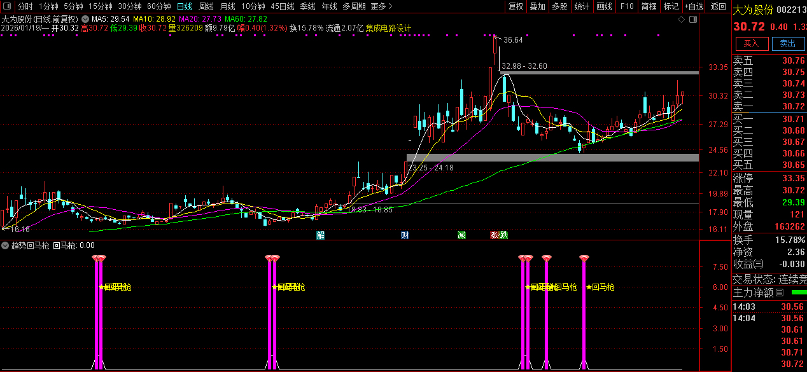Switch to 45日线 period
The height and width of the screenshot is (372, 807).
click(282, 6)
